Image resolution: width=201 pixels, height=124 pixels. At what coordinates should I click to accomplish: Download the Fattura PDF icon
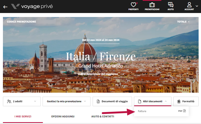coord(184,111)
